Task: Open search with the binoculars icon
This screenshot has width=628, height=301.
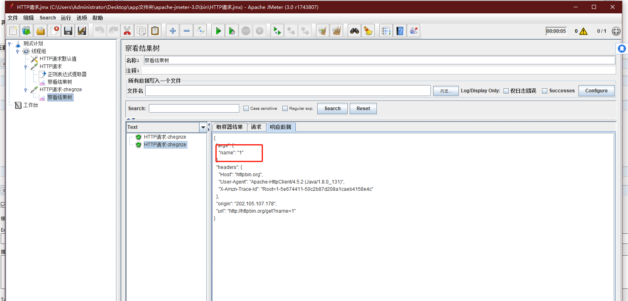Action: [354, 31]
